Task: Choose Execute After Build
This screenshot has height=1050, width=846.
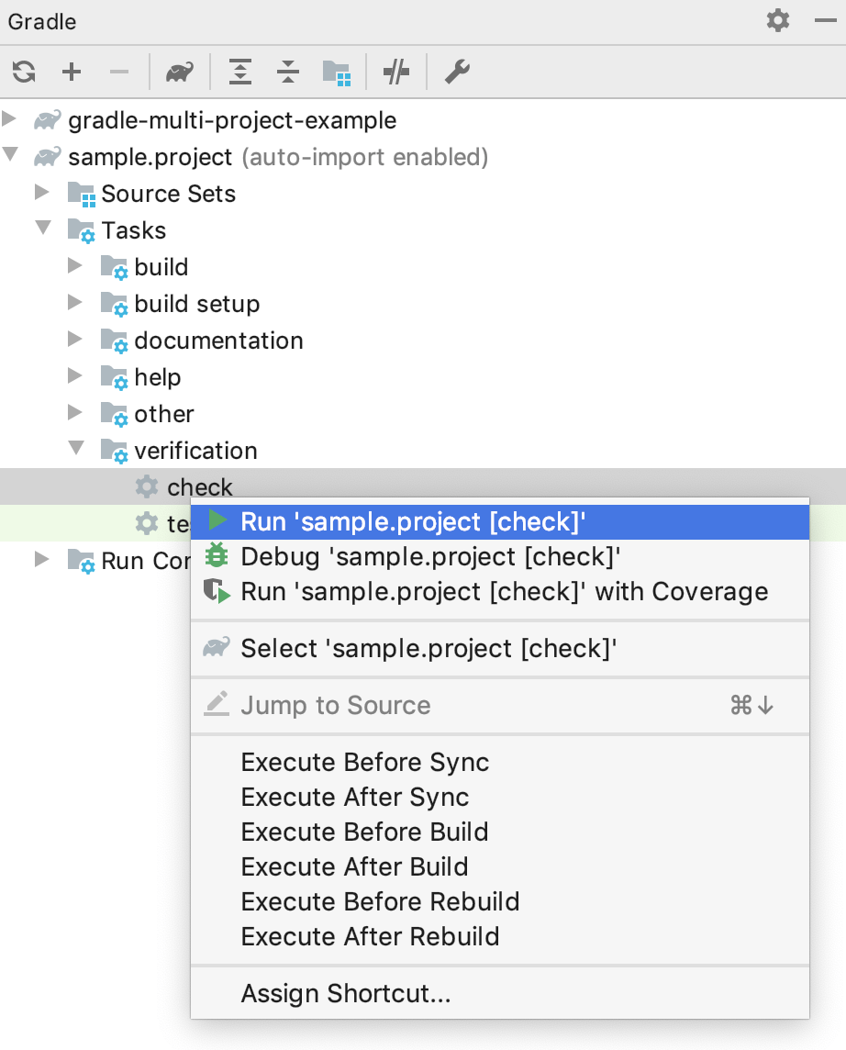Action: point(352,866)
